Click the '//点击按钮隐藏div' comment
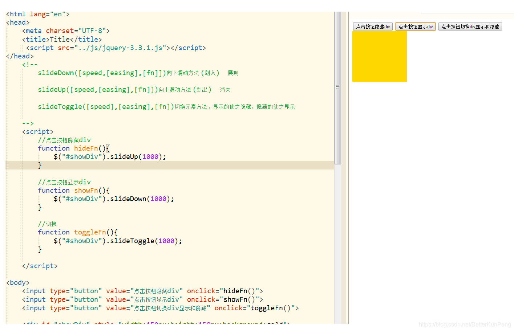514x331 pixels. click(64, 140)
